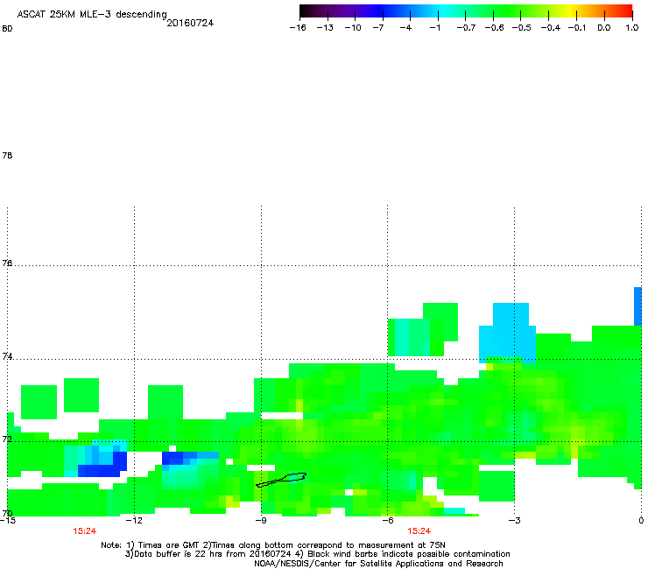Click the "72" latitude axis label
This screenshot has height=569, width=648.
click(x=7, y=439)
